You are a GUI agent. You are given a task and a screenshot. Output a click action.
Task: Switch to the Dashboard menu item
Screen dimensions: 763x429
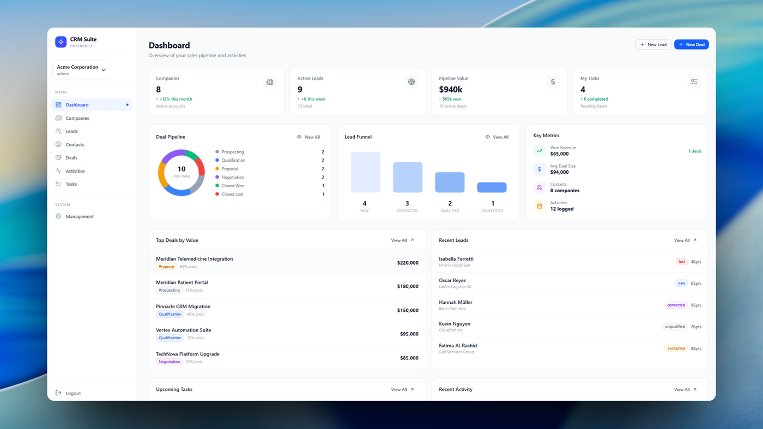(76, 105)
